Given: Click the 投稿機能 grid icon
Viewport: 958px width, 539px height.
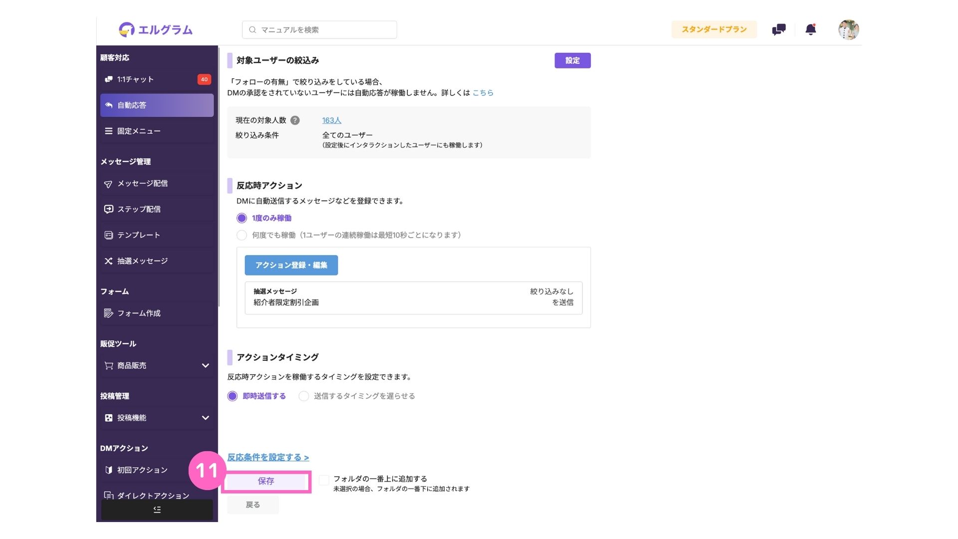Looking at the screenshot, I should click(x=108, y=418).
